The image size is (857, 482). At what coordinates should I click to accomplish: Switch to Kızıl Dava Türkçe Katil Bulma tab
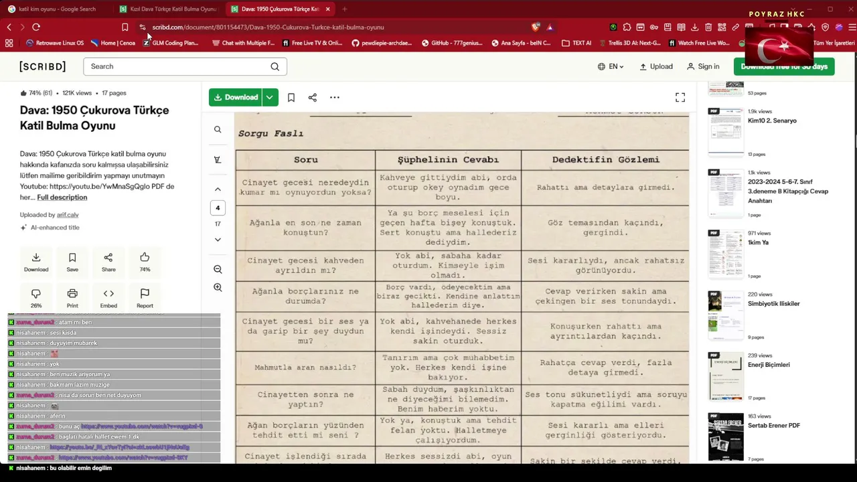coord(169,9)
